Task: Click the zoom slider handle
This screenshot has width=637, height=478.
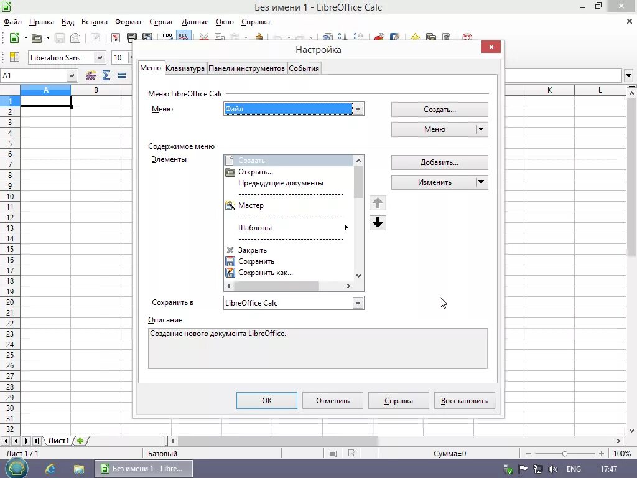Action: tap(565, 453)
